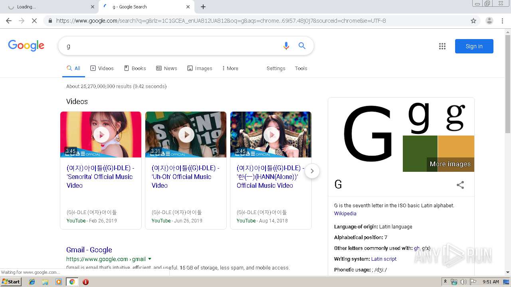Play the Senorita music video thumbnail
511x287 pixels.
[101, 134]
